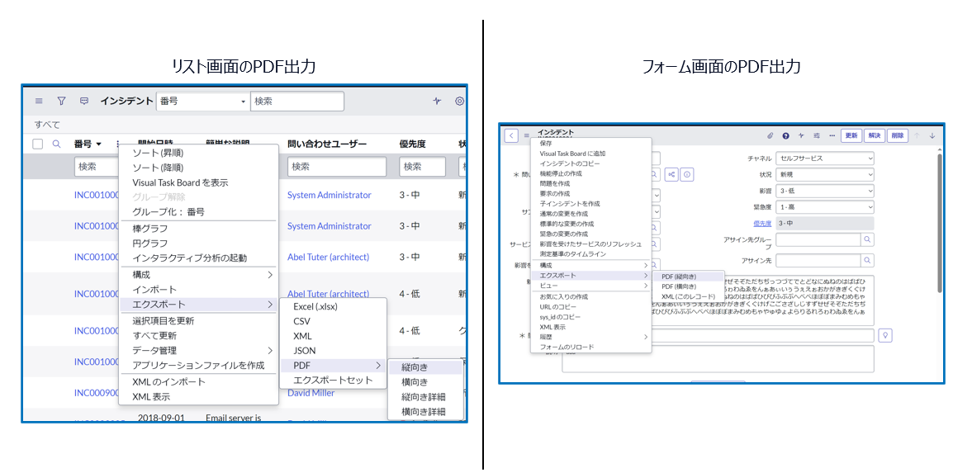The width and height of the screenshot is (972, 473).
Task: Select PDF (縦向き) in form export
Action: click(x=680, y=276)
